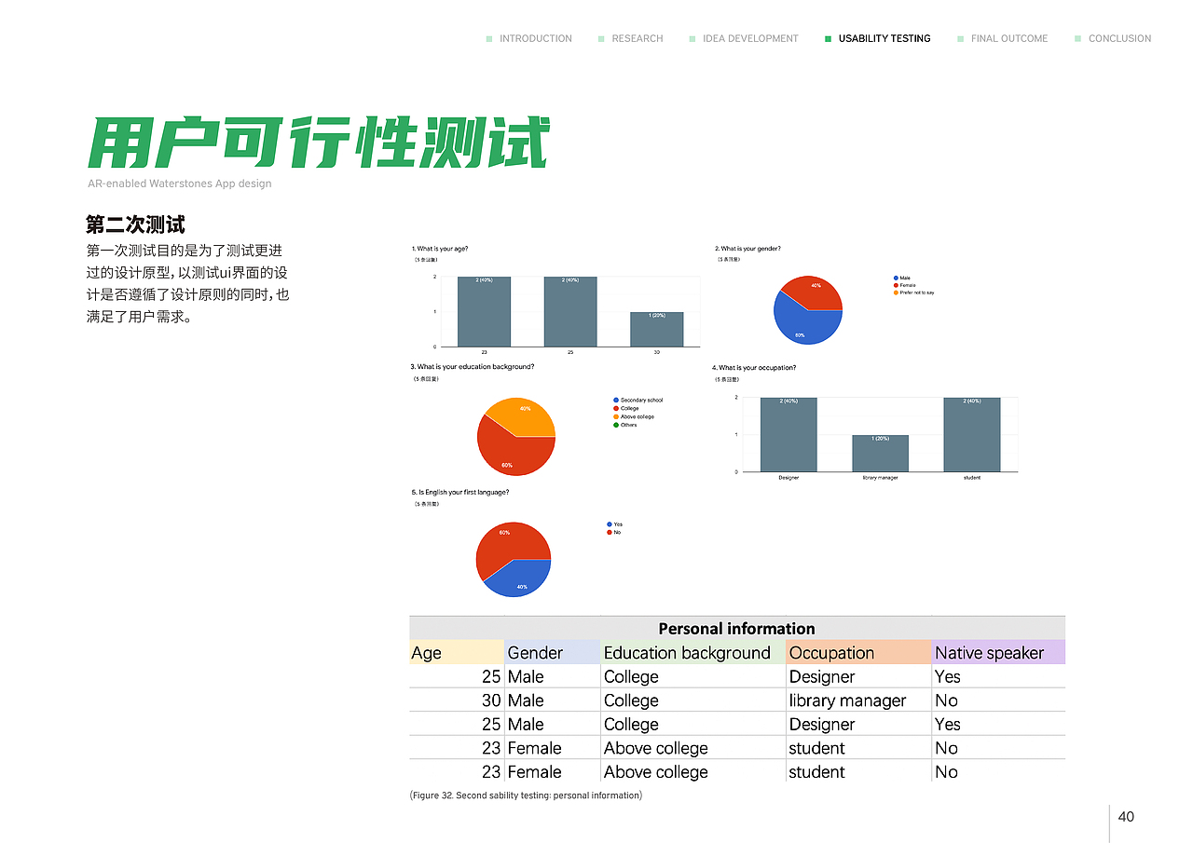Screen dimensions: 1193x843
Task: Click the red 40% slice of gender pie
Action: click(814, 292)
